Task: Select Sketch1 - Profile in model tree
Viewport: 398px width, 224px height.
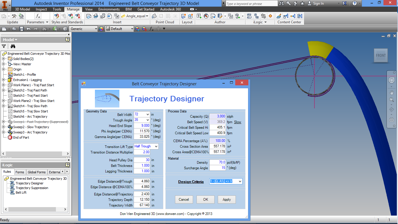Action: tap(24, 75)
